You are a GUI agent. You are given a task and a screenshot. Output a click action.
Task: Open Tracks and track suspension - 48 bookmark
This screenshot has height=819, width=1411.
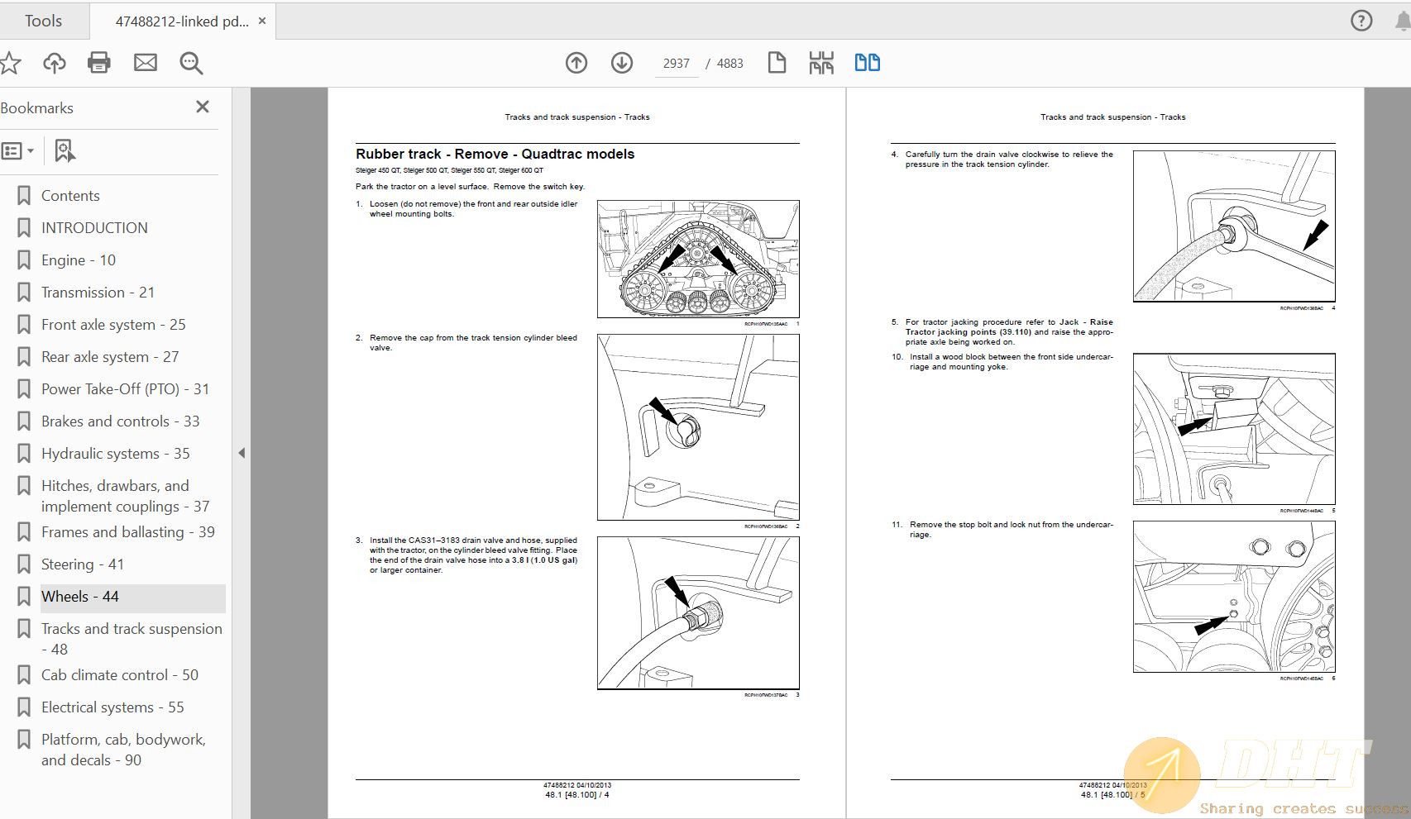tap(132, 639)
